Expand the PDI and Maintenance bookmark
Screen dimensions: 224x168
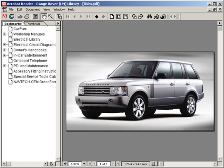coord(4,66)
